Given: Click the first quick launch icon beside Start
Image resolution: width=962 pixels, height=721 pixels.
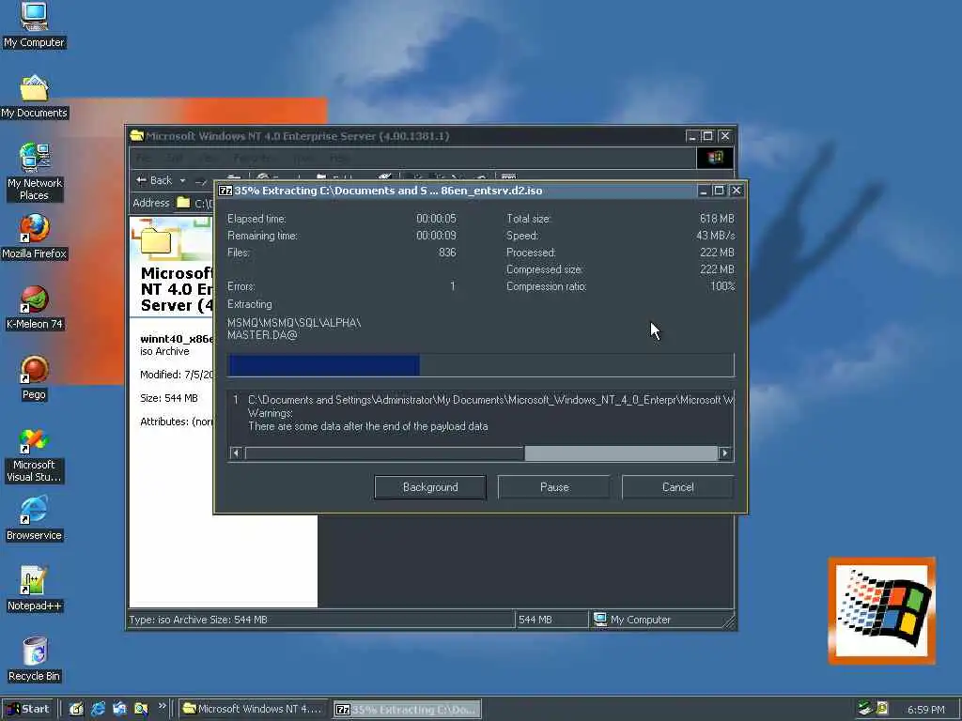Looking at the screenshot, I should pyautogui.click(x=76, y=709).
